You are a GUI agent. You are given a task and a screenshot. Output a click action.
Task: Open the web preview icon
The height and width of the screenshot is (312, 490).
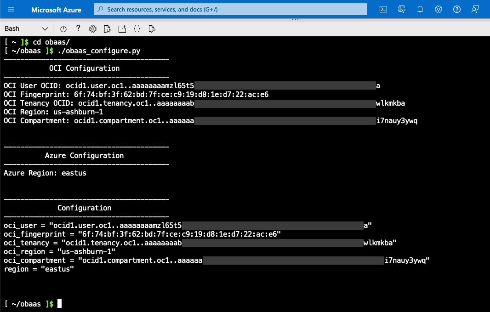tap(151, 28)
